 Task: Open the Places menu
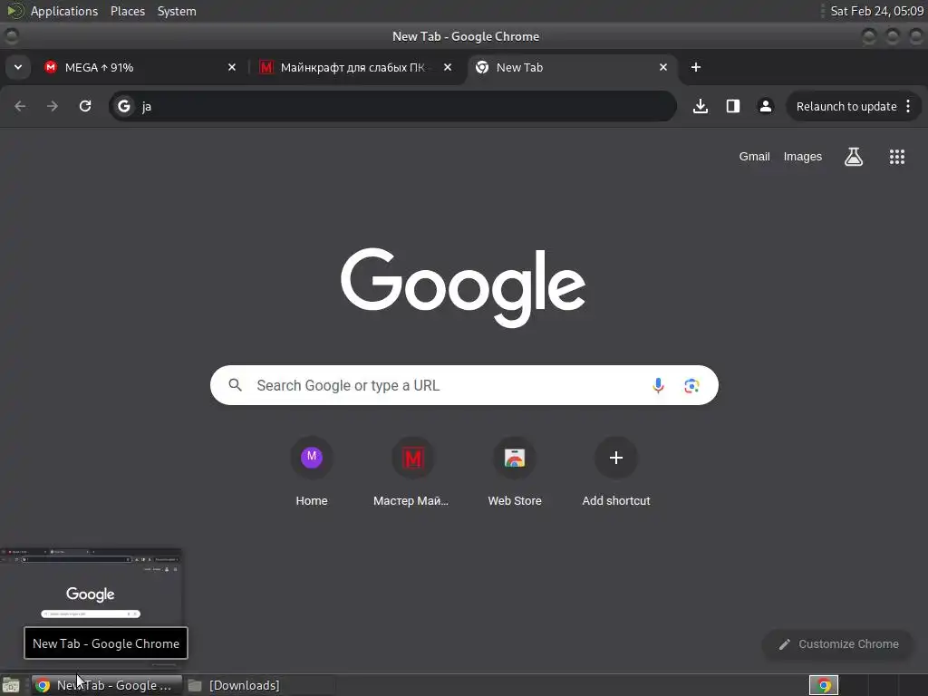pos(128,11)
